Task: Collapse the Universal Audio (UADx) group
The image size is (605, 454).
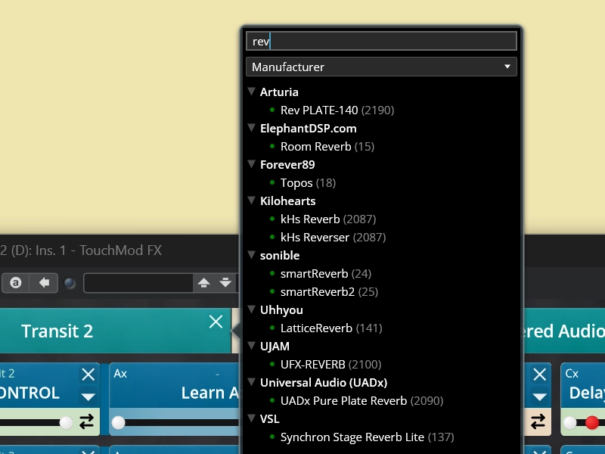Action: click(252, 382)
